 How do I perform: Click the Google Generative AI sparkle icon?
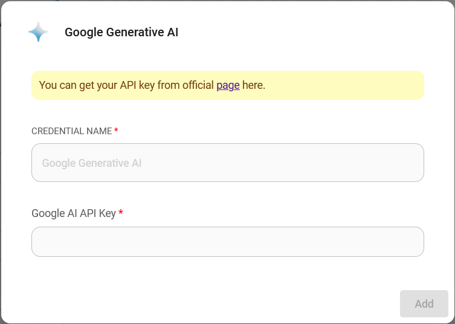tap(39, 32)
